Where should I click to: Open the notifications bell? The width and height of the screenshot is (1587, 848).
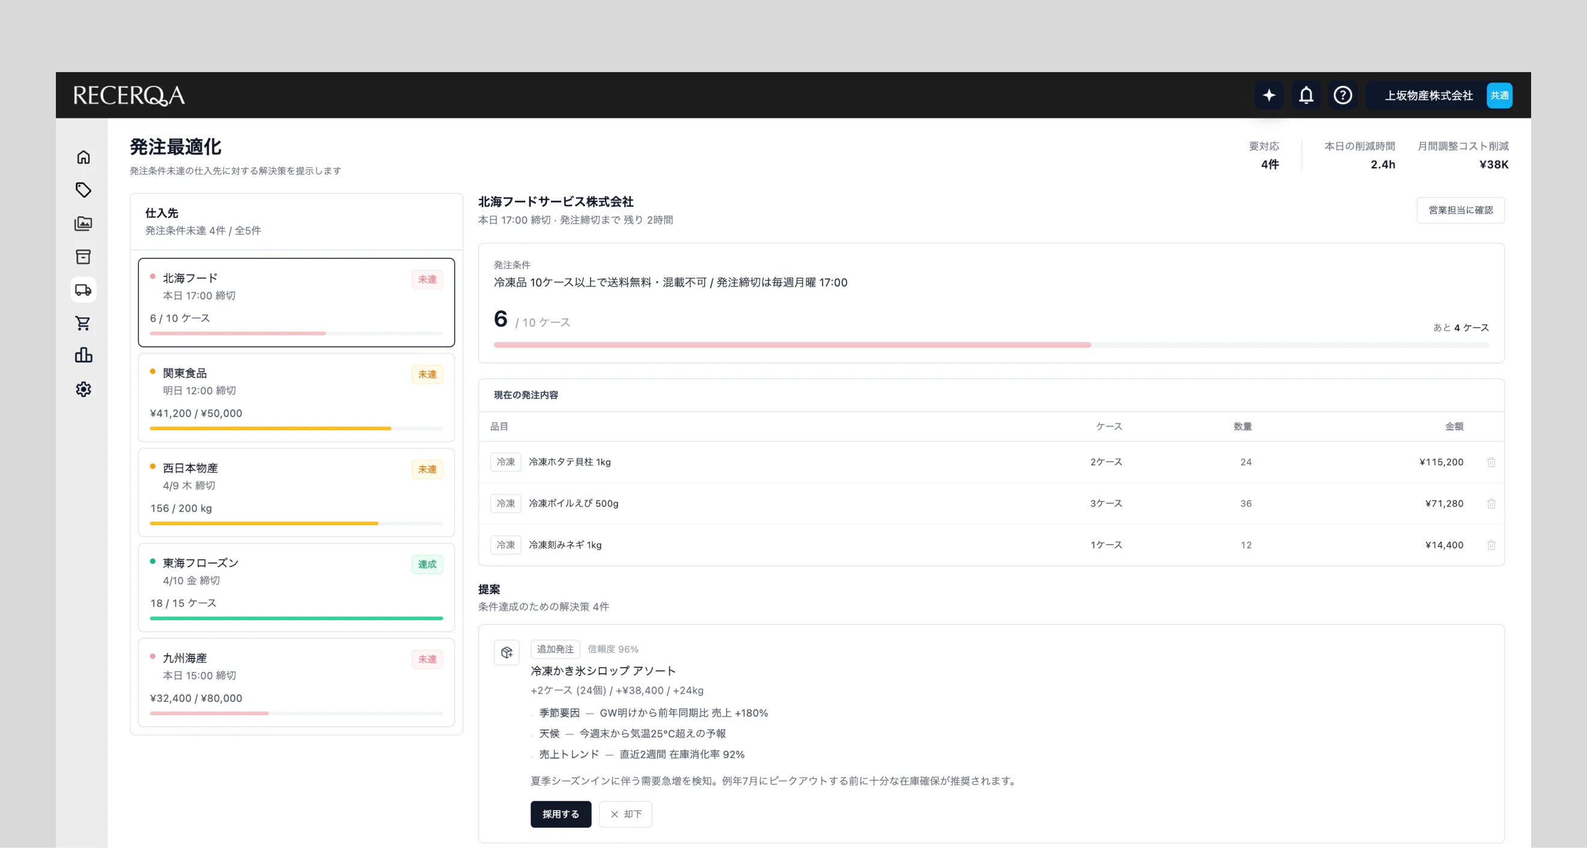click(1306, 96)
